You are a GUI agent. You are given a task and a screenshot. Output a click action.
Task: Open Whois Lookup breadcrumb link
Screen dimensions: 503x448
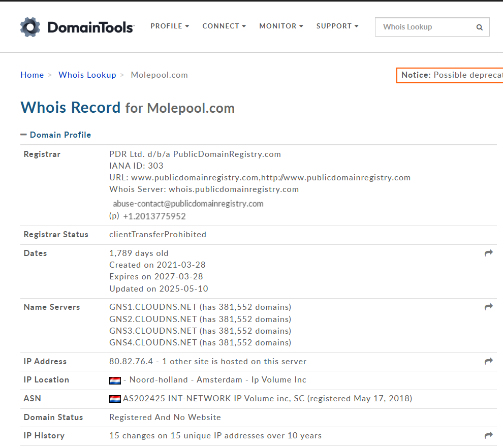pos(87,75)
